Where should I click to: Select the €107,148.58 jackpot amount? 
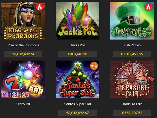[77, 54]
